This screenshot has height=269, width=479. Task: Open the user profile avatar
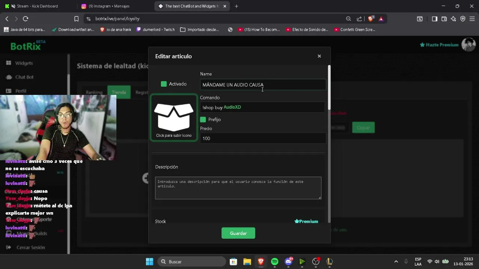pos(469,45)
